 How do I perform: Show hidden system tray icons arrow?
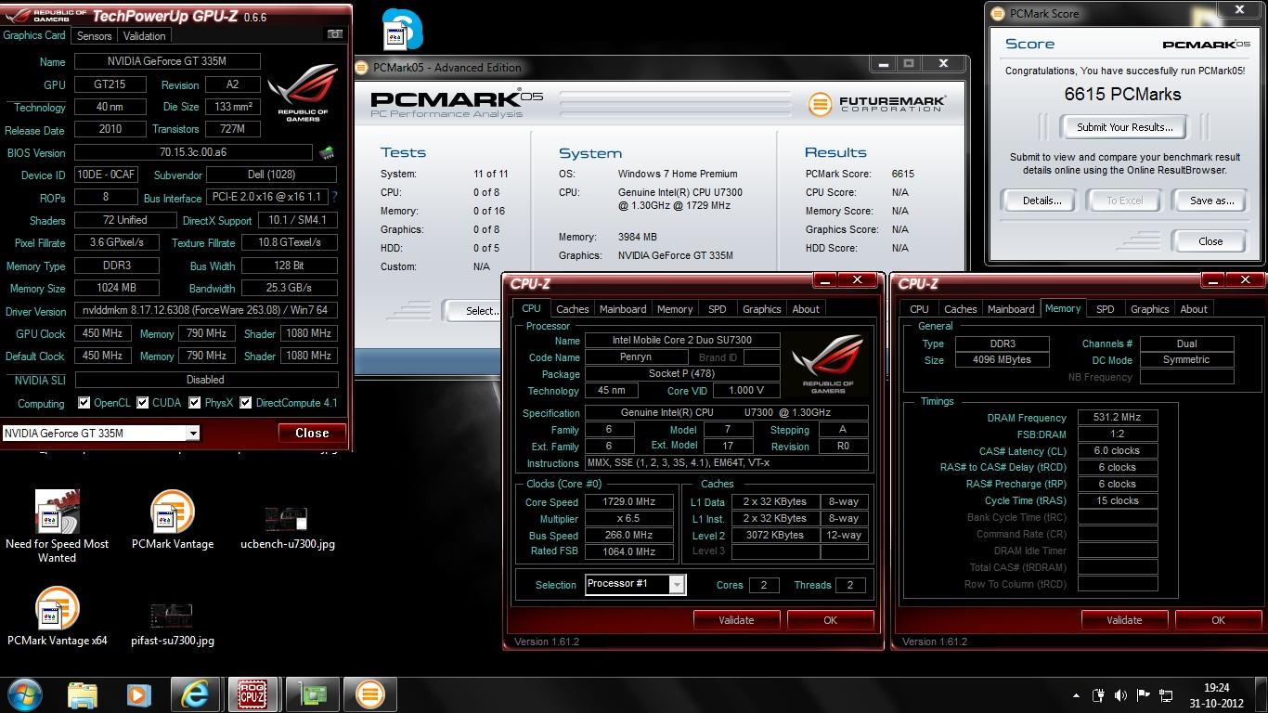tap(1076, 695)
